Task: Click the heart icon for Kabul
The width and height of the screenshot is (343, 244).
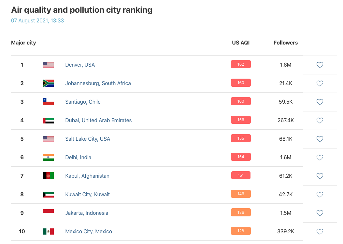Action: [320, 176]
